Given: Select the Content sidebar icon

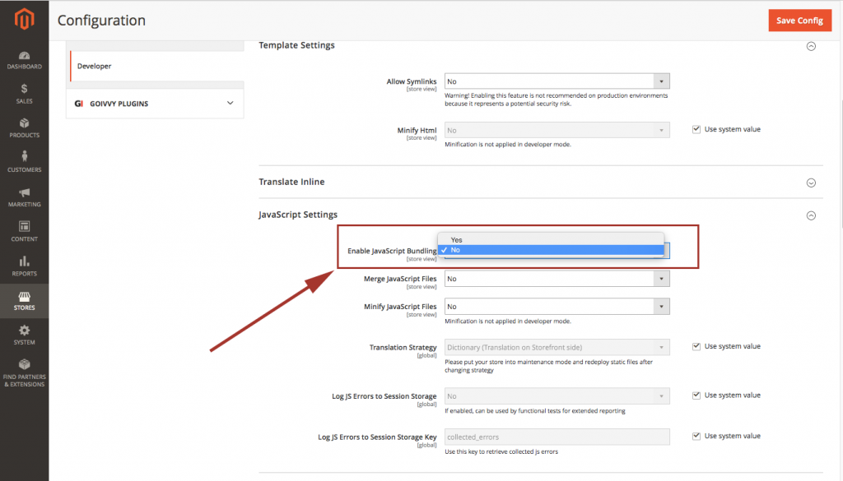Looking at the screenshot, I should [24, 232].
